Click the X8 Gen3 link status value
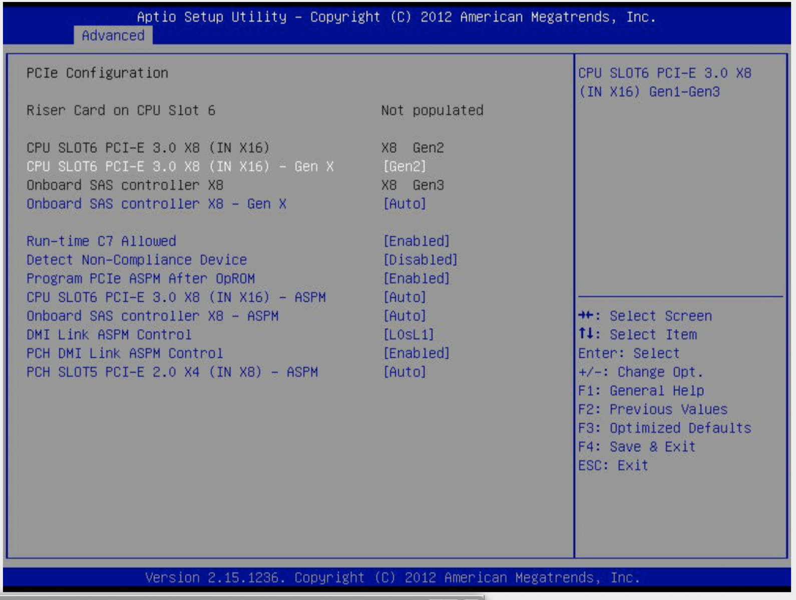Viewport: 796px width, 600px height. click(x=413, y=185)
